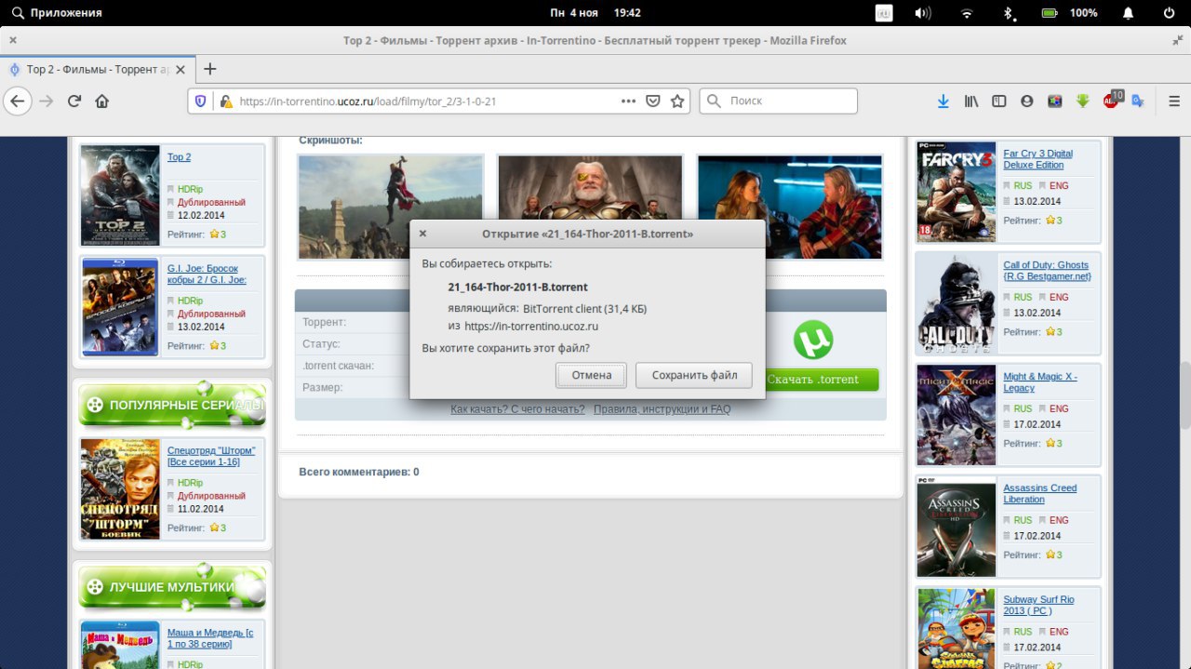
Task: Open the sound volume indicator
Action: [923, 13]
